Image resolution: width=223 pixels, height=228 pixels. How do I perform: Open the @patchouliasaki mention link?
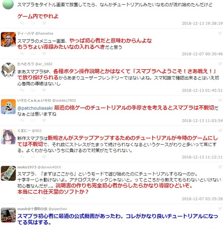[35, 108]
